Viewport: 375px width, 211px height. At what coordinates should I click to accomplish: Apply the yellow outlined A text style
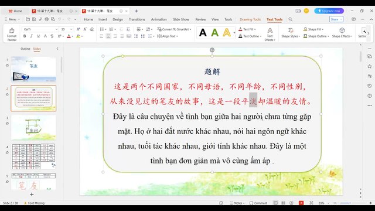[227, 32]
